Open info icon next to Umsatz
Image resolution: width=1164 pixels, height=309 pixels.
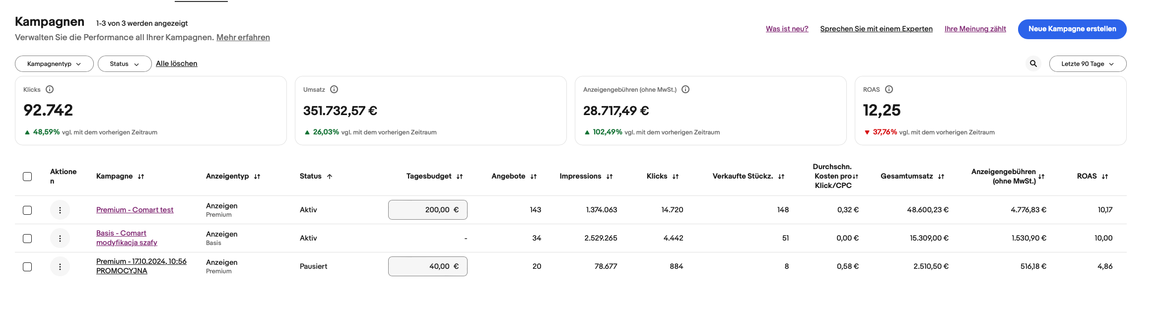point(334,89)
